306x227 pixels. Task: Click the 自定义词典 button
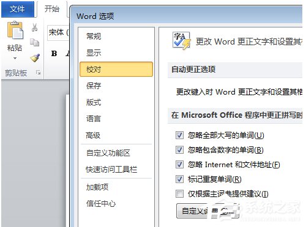[x=207, y=211]
